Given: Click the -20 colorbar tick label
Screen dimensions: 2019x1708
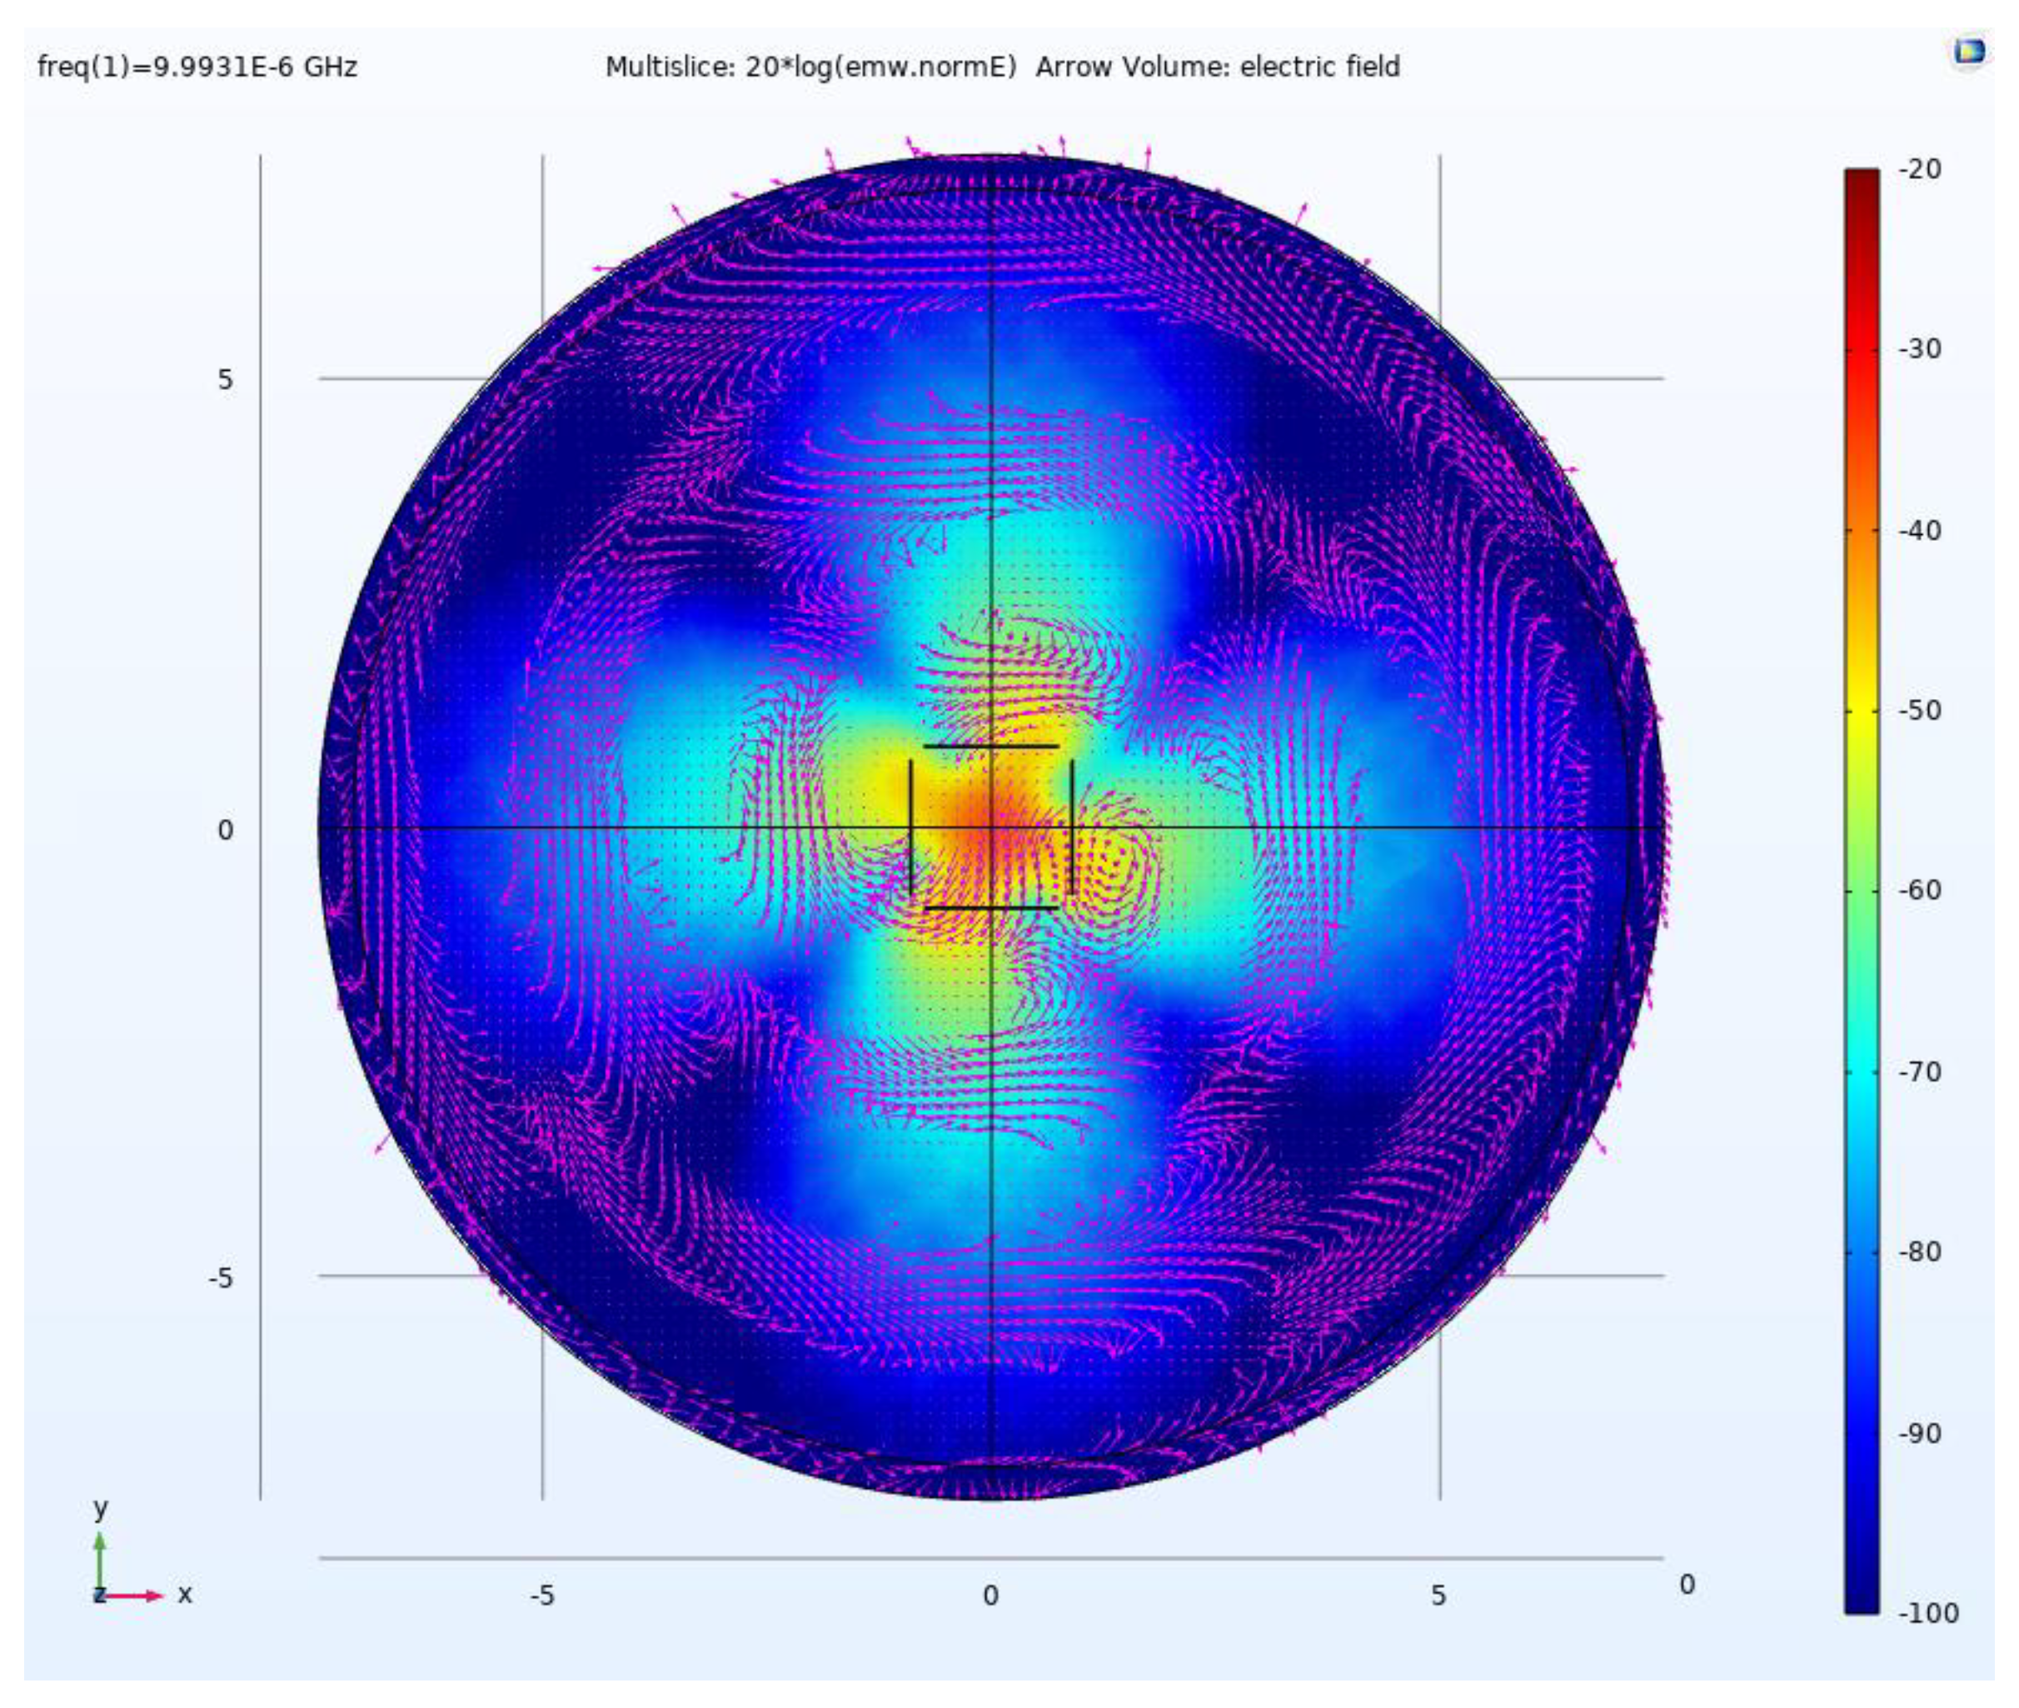Looking at the screenshot, I should [x=1920, y=169].
